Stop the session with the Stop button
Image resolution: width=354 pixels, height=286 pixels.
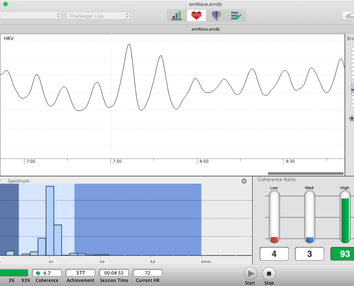pyautogui.click(x=269, y=273)
